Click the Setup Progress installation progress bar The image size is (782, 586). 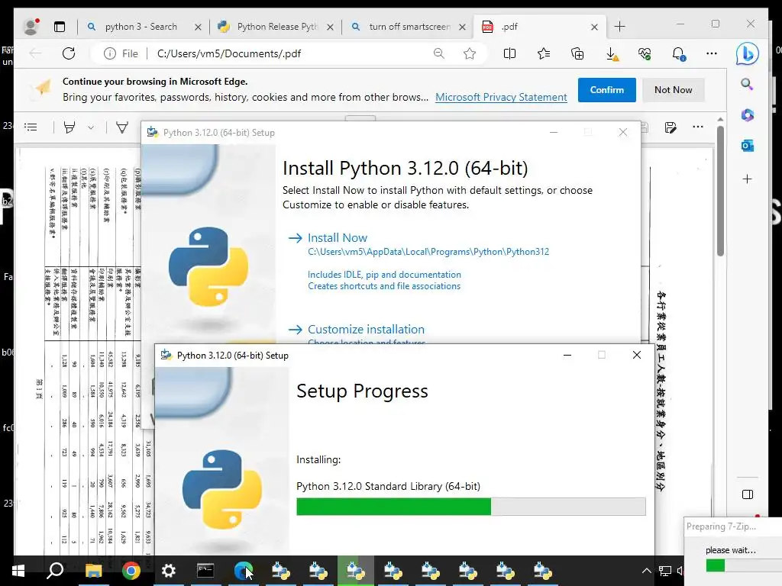470,507
